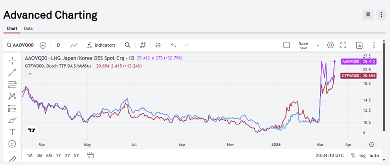Select the brush drawing tool

pyautogui.click(x=12, y=120)
